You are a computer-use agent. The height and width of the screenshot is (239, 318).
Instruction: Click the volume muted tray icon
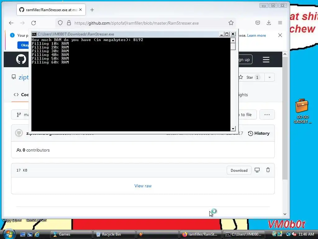pyautogui.click(x=294, y=234)
